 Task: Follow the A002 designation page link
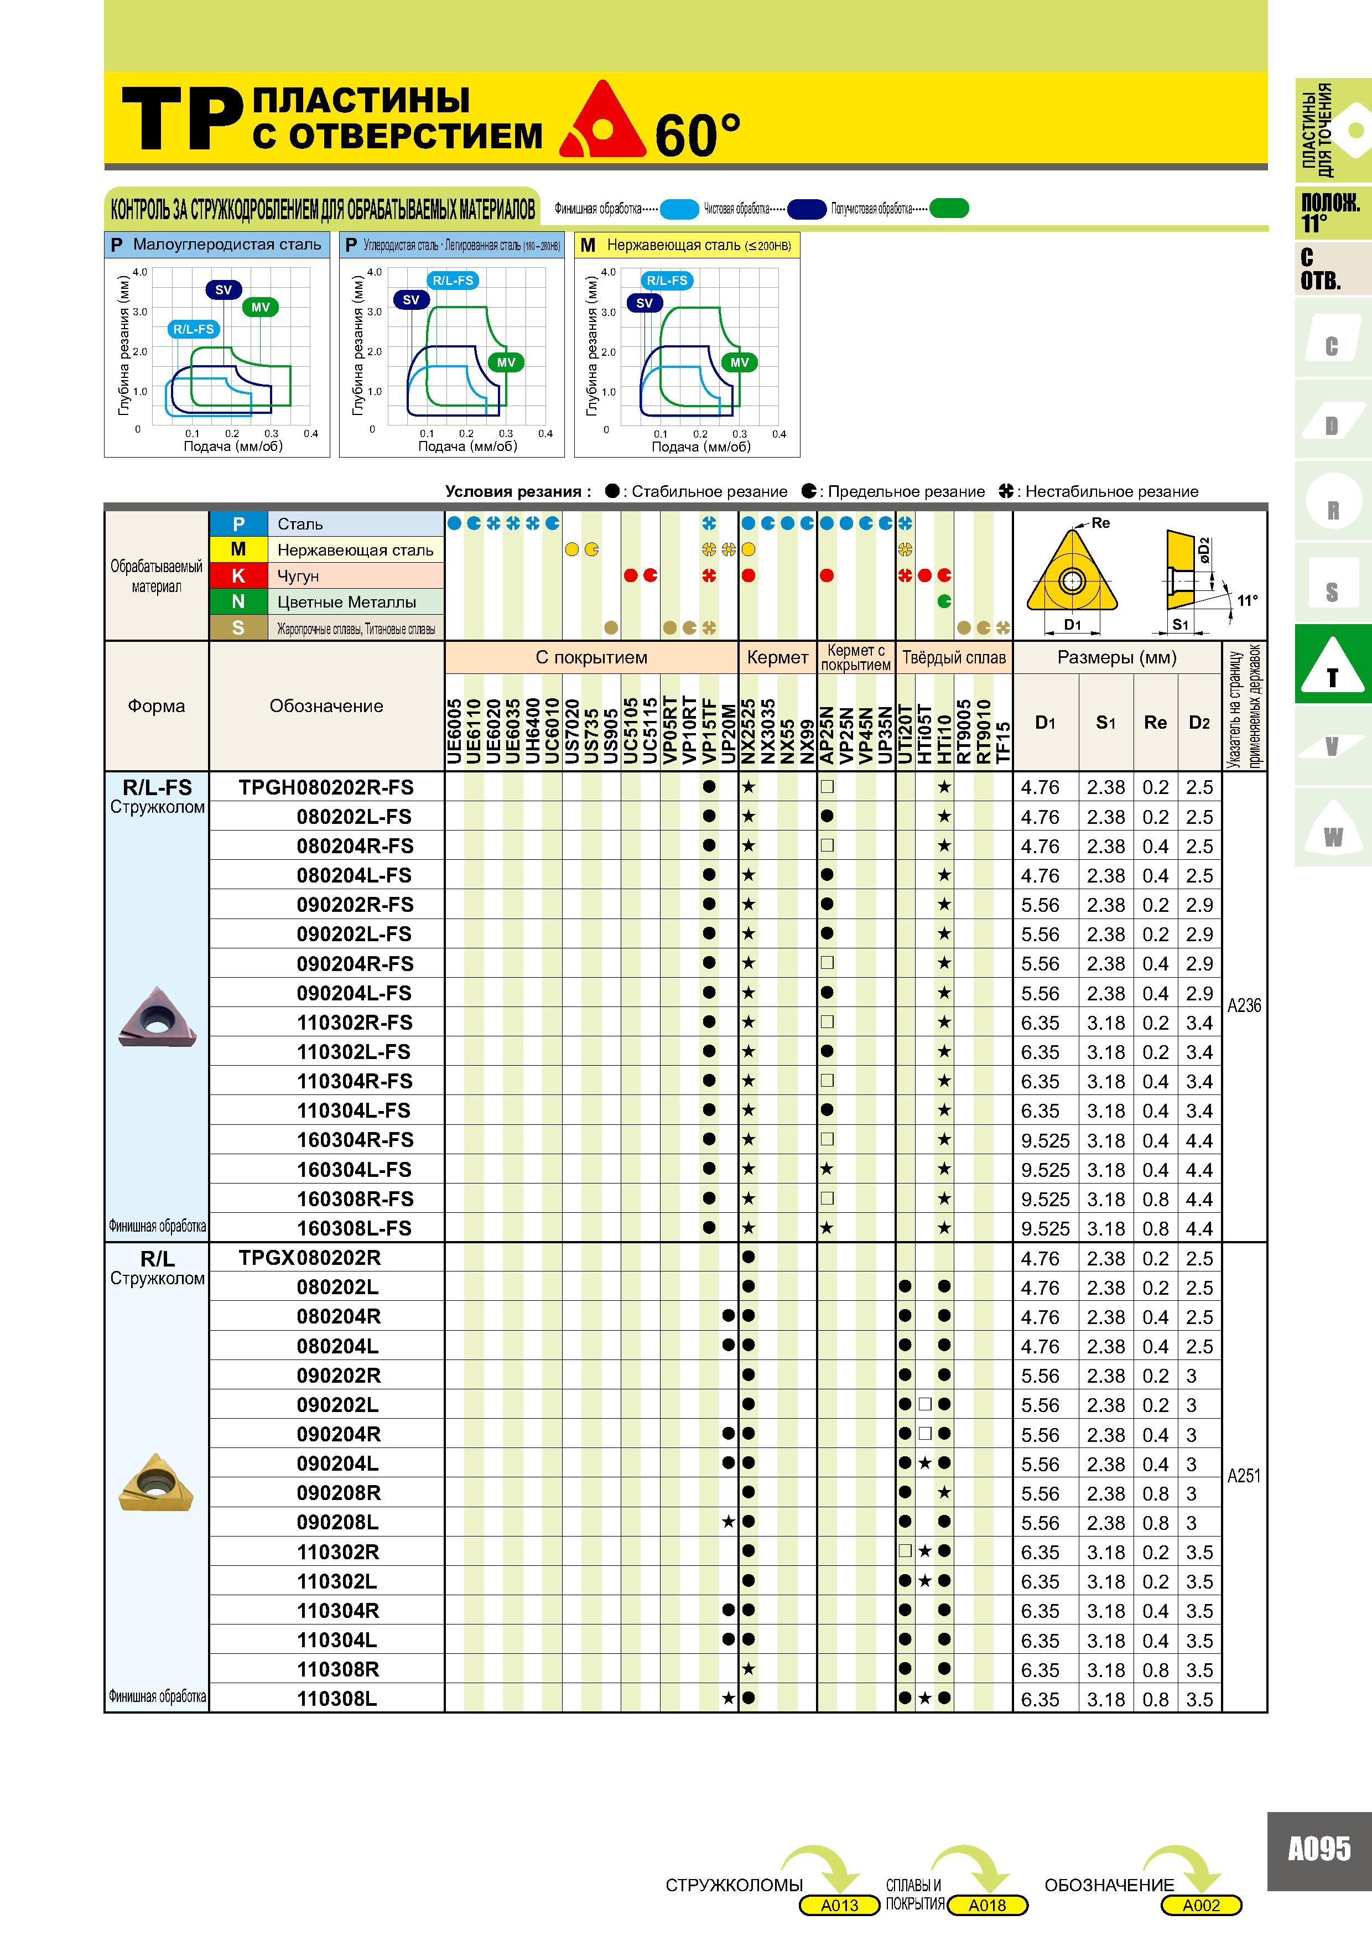pyautogui.click(x=1201, y=1904)
